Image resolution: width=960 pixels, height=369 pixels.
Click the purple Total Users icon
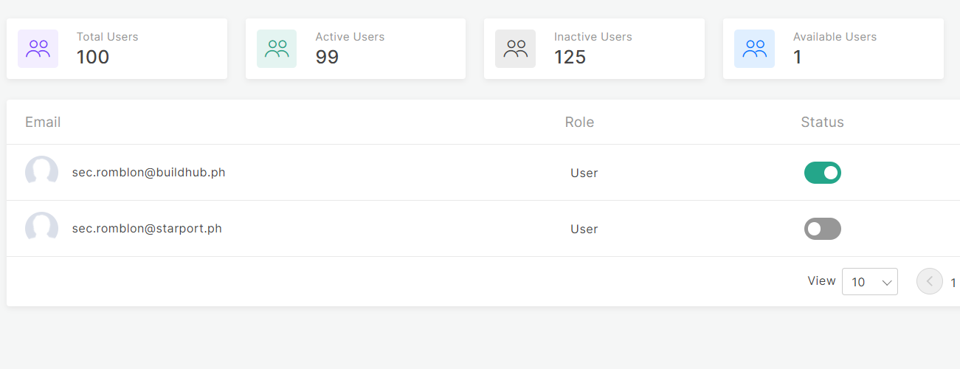click(38, 49)
